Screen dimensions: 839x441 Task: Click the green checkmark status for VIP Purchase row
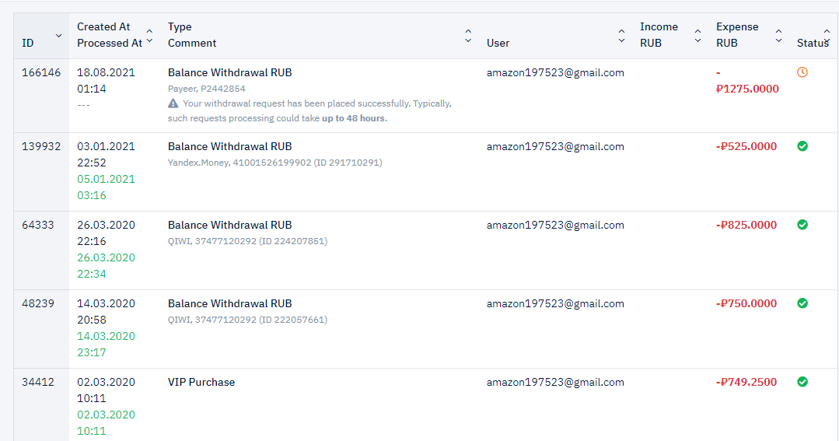(802, 382)
